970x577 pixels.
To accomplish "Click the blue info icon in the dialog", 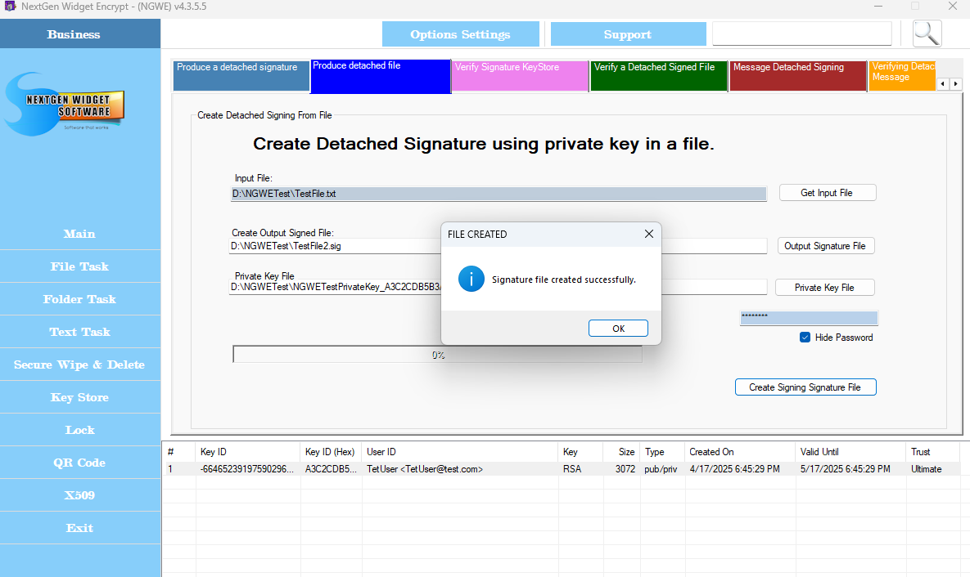I will pos(471,280).
